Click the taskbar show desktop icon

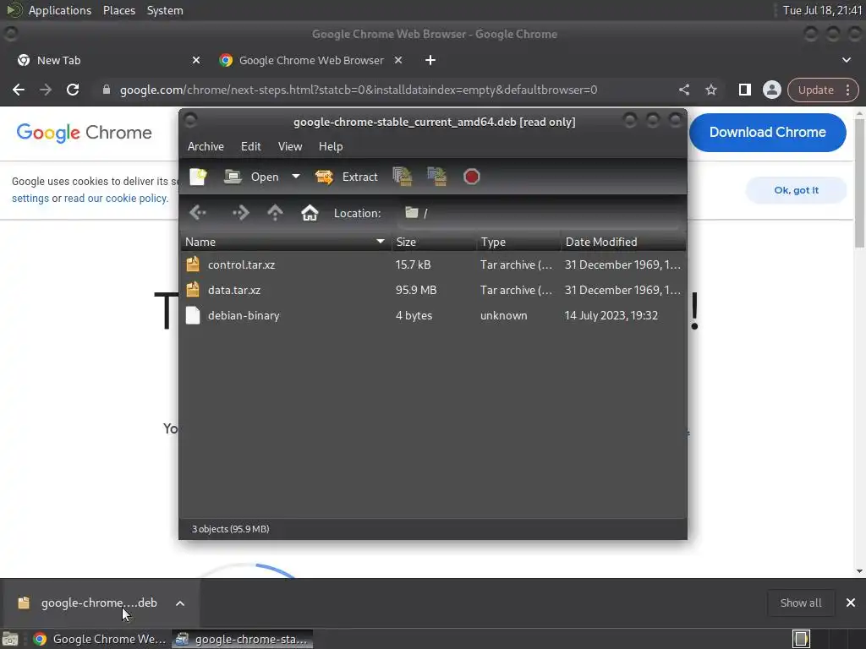[x=10, y=639]
